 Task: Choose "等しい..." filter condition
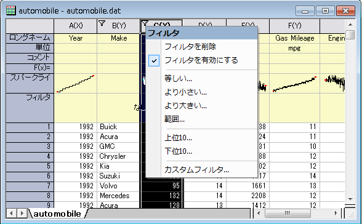(178, 79)
